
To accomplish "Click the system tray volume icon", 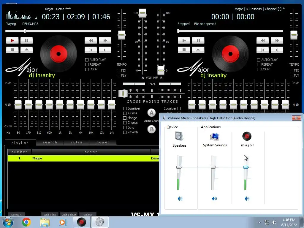I will [x=274, y=222].
